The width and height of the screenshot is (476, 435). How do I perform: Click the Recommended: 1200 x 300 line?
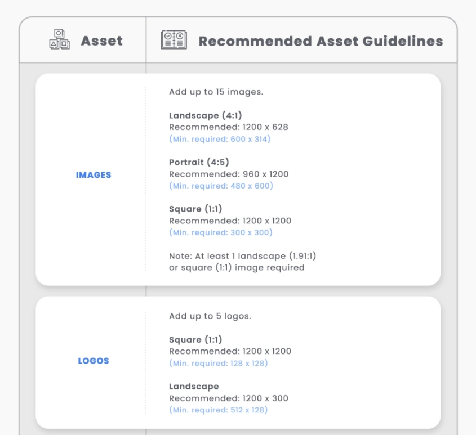229,398
